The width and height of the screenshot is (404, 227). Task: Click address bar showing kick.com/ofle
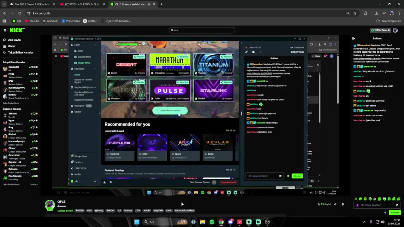pyautogui.click(x=186, y=13)
